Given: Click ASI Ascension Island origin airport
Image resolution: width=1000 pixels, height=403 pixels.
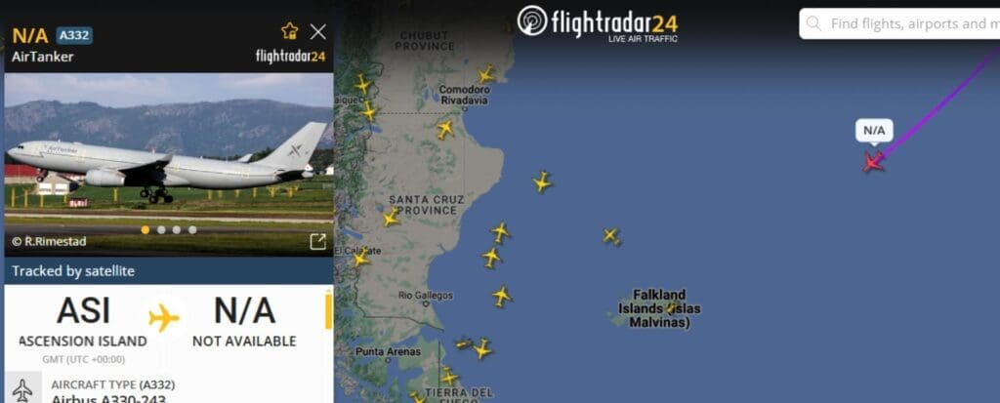Looking at the screenshot, I should point(84,321).
